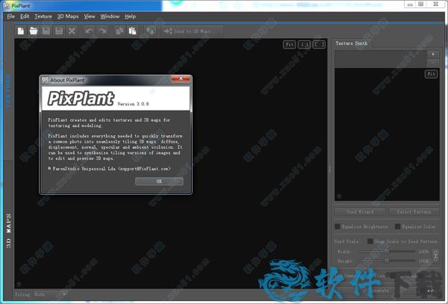Maximize the PixPlant window
Viewport: 448px width, 304px height.
(x=421, y=4)
